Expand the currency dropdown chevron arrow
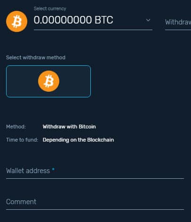This screenshot has width=191, height=222. (148, 20)
